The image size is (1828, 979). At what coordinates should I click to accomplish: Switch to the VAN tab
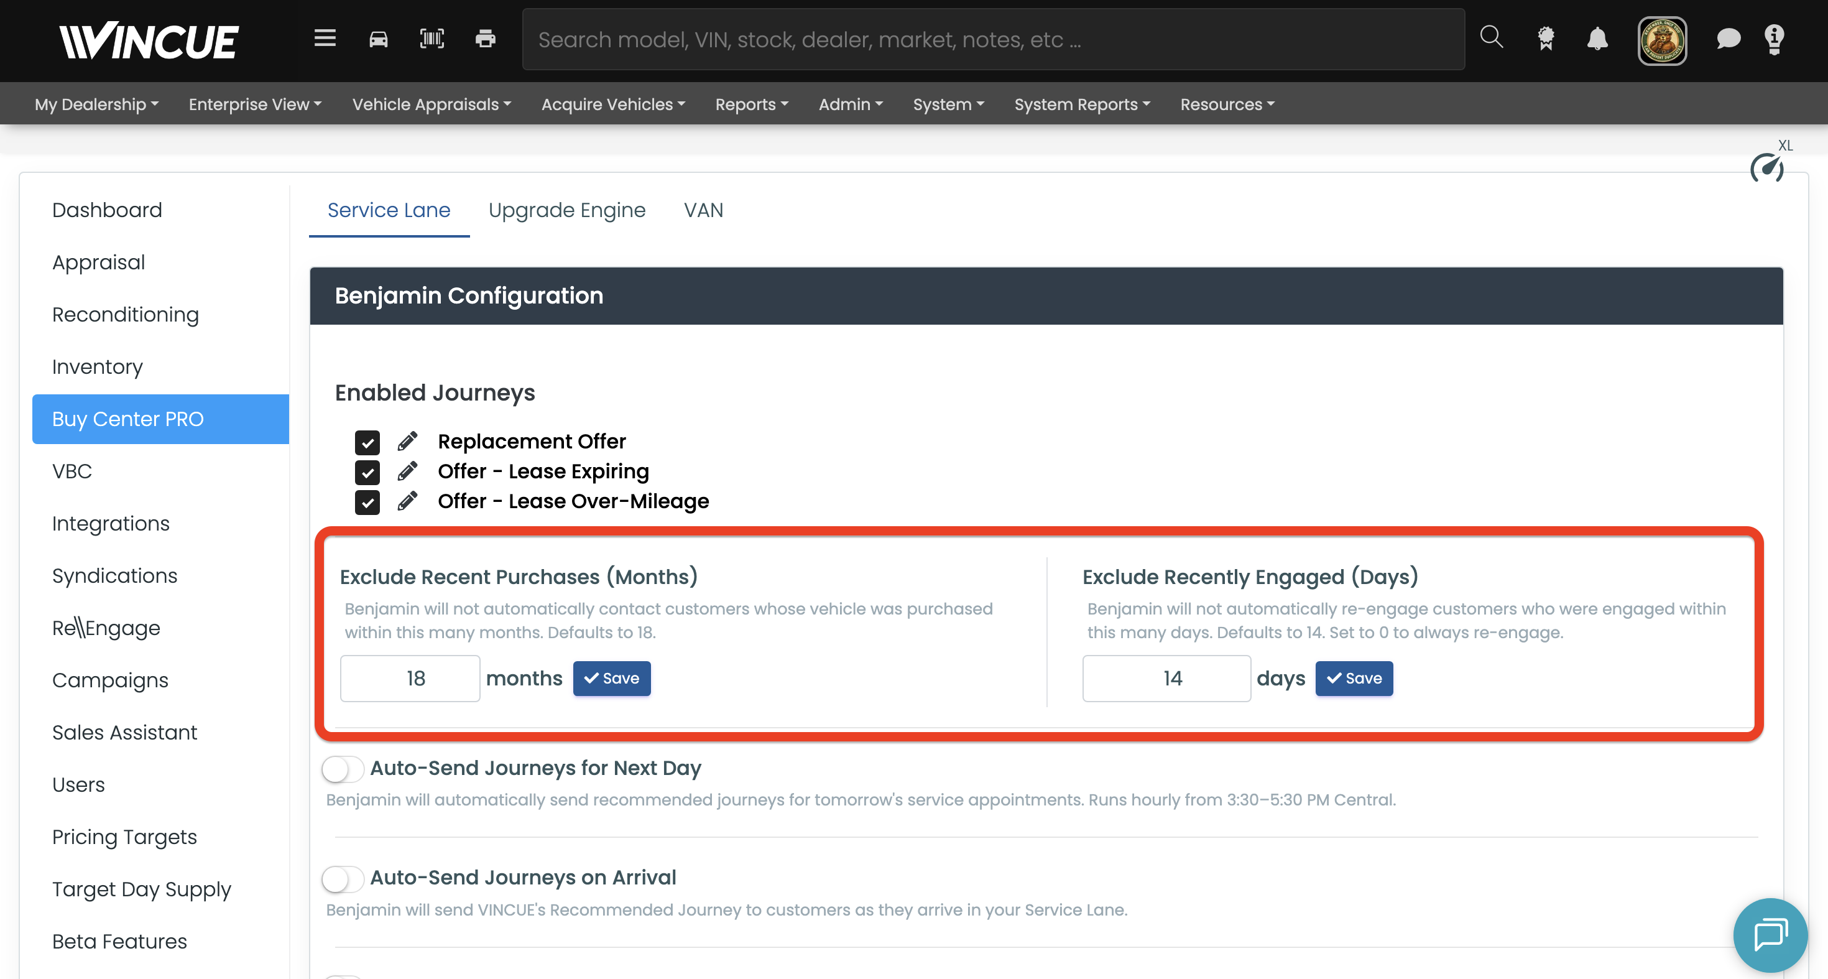coord(703,210)
